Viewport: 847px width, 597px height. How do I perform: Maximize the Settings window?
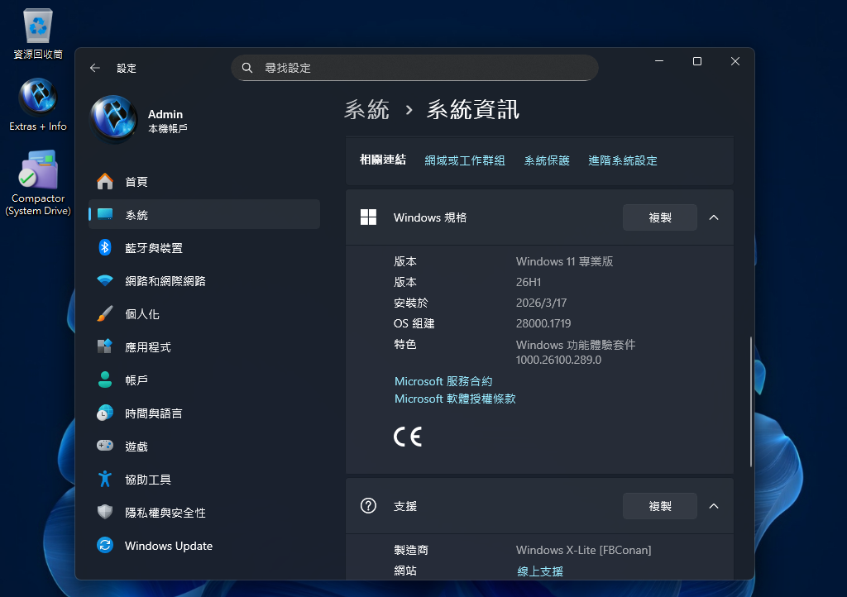tap(696, 61)
